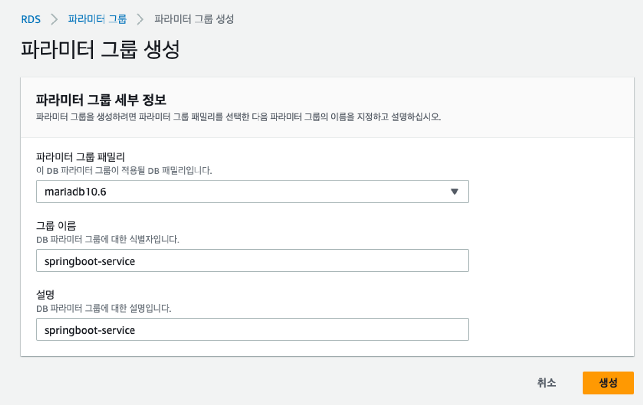The image size is (643, 405).
Task: Click the DB 패밀리입니다 help text
Action: point(124,171)
